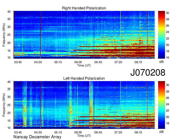Click the left-handed polarization spectrogram image
The image size is (172, 140).
(84, 105)
